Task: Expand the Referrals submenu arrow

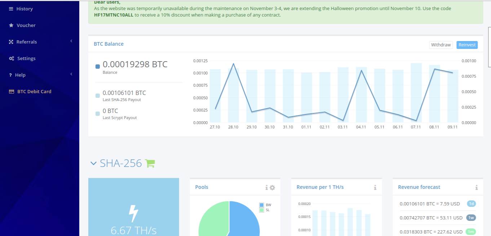Action: click(71, 41)
